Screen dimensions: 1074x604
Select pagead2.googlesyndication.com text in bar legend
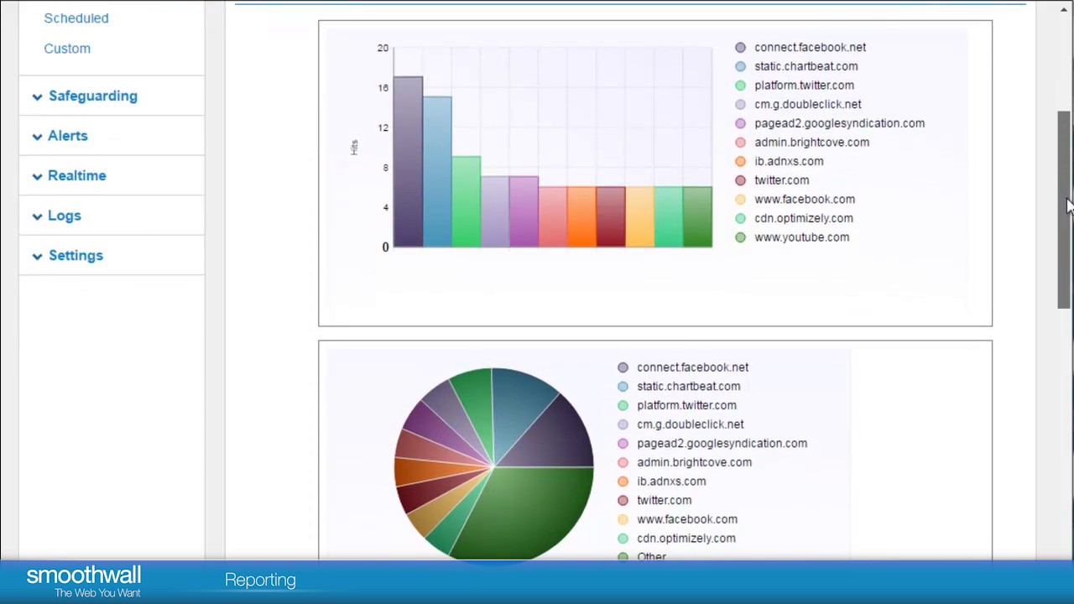pyautogui.click(x=839, y=123)
